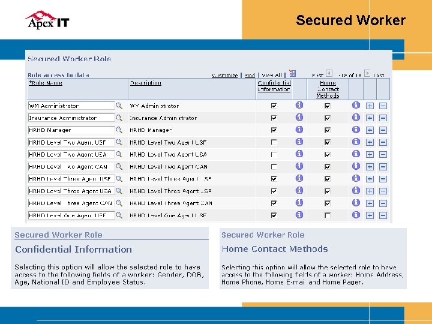Uncheck Home Contact Methods for HRHD Level Three Agent CAN

click(x=328, y=203)
